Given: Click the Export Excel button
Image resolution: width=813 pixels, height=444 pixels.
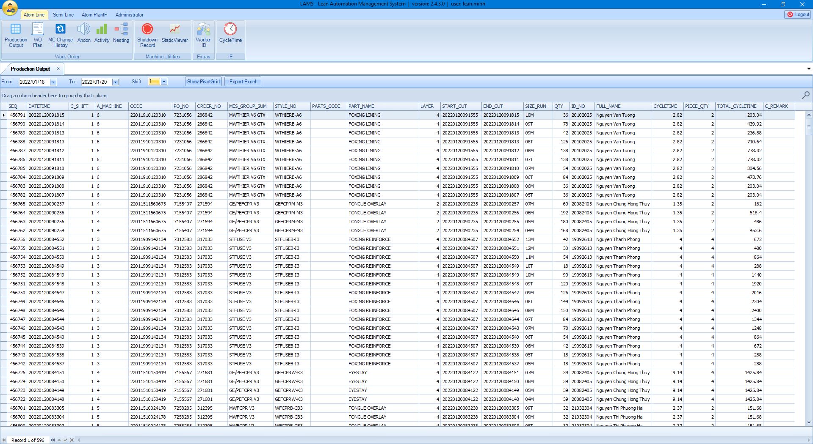Looking at the screenshot, I should click(243, 82).
